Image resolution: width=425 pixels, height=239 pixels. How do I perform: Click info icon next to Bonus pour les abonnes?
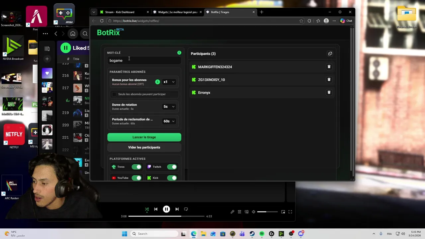coord(157,82)
